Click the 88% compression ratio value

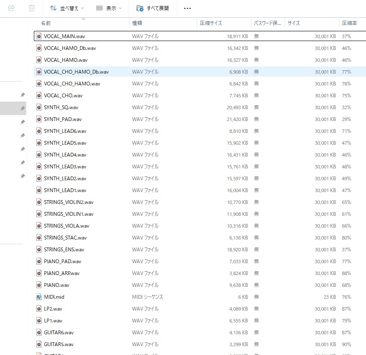[x=347, y=273]
